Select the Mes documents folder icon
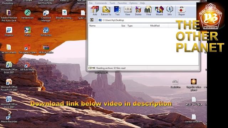 click(9, 49)
